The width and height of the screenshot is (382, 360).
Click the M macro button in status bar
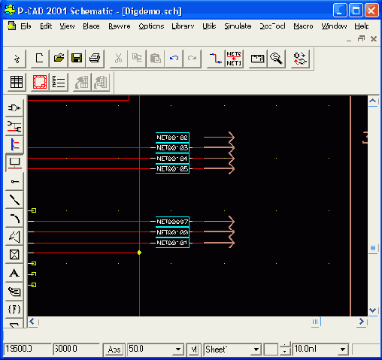pyautogui.click(x=194, y=349)
